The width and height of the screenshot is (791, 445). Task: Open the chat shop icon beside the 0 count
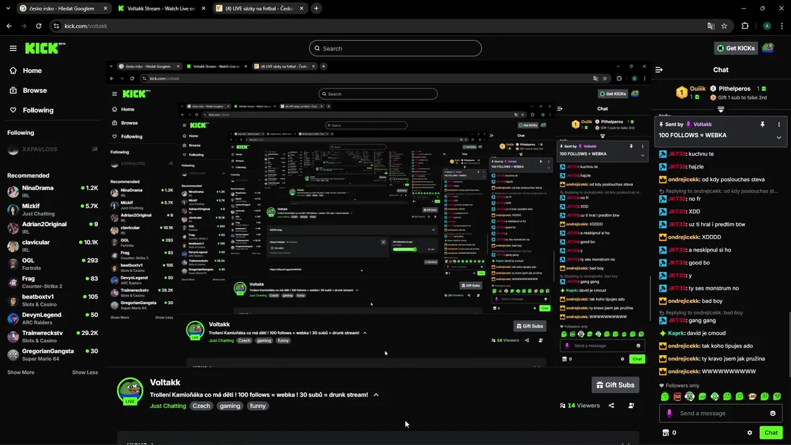pos(666,433)
